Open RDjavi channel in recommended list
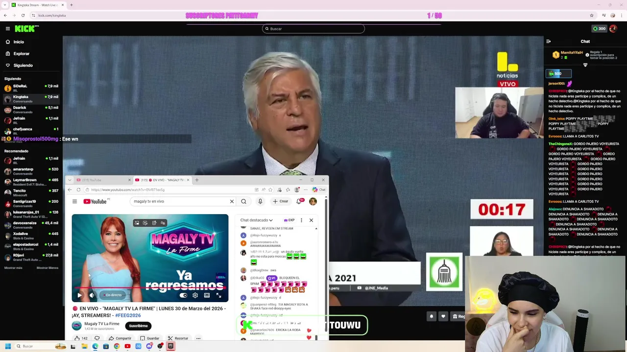This screenshot has height=352, width=627. point(30,257)
